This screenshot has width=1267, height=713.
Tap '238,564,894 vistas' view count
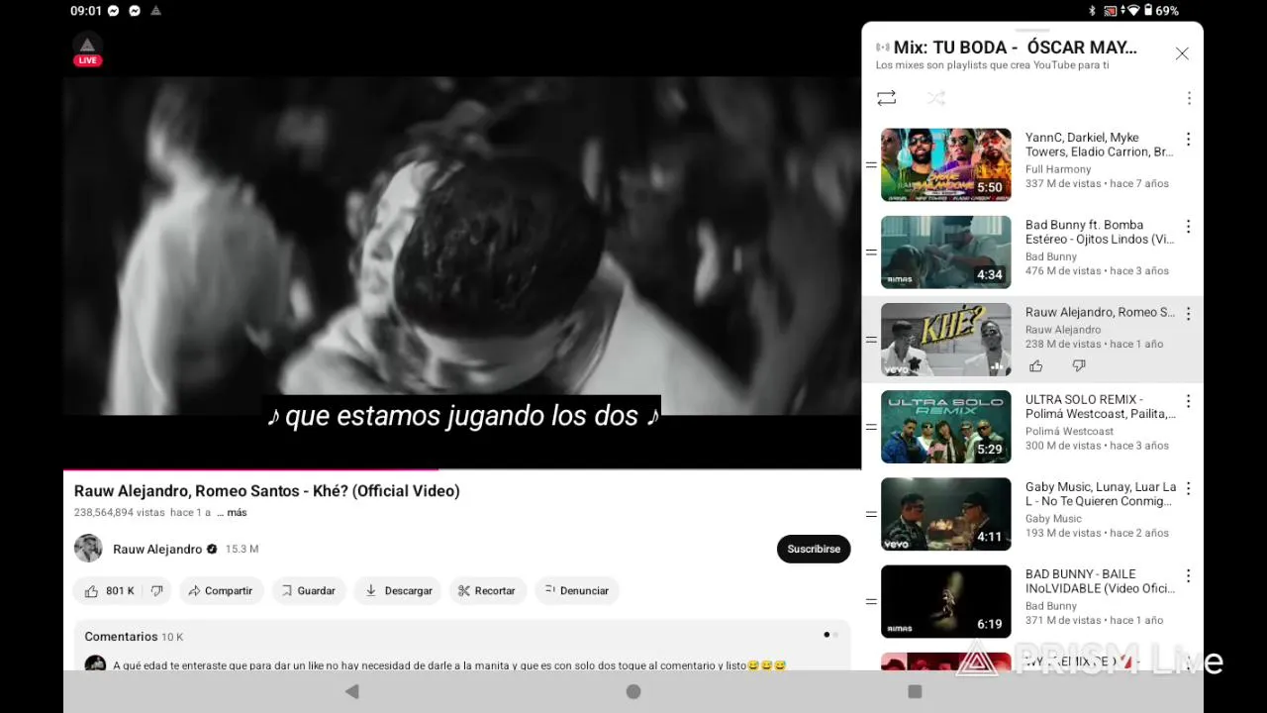tap(119, 513)
